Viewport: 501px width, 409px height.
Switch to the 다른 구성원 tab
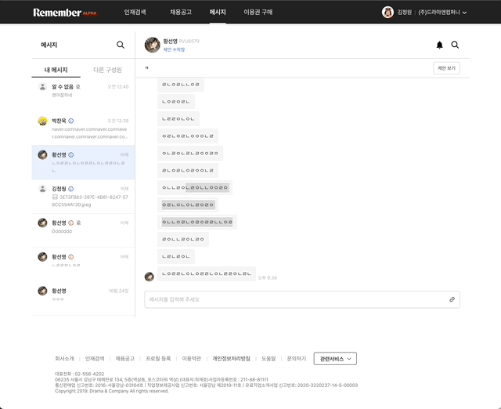pos(109,71)
